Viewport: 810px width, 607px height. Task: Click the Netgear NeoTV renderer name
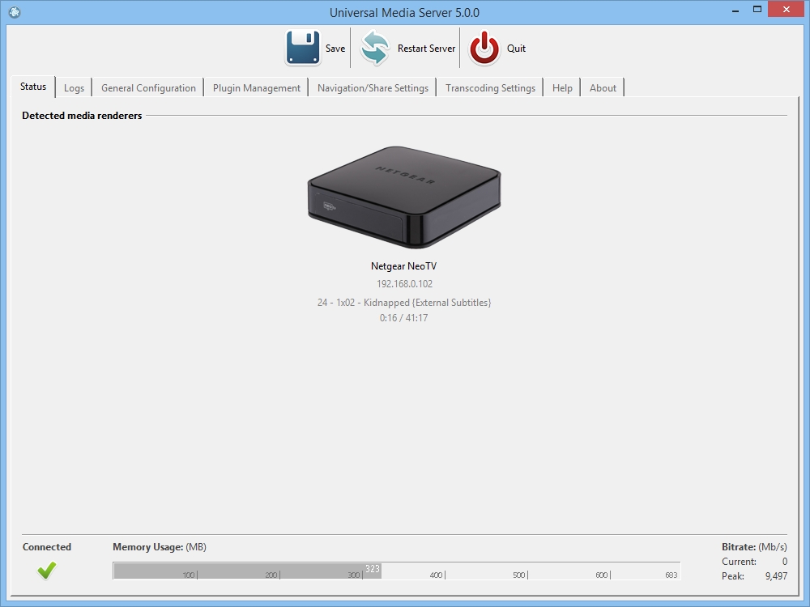pyautogui.click(x=403, y=266)
